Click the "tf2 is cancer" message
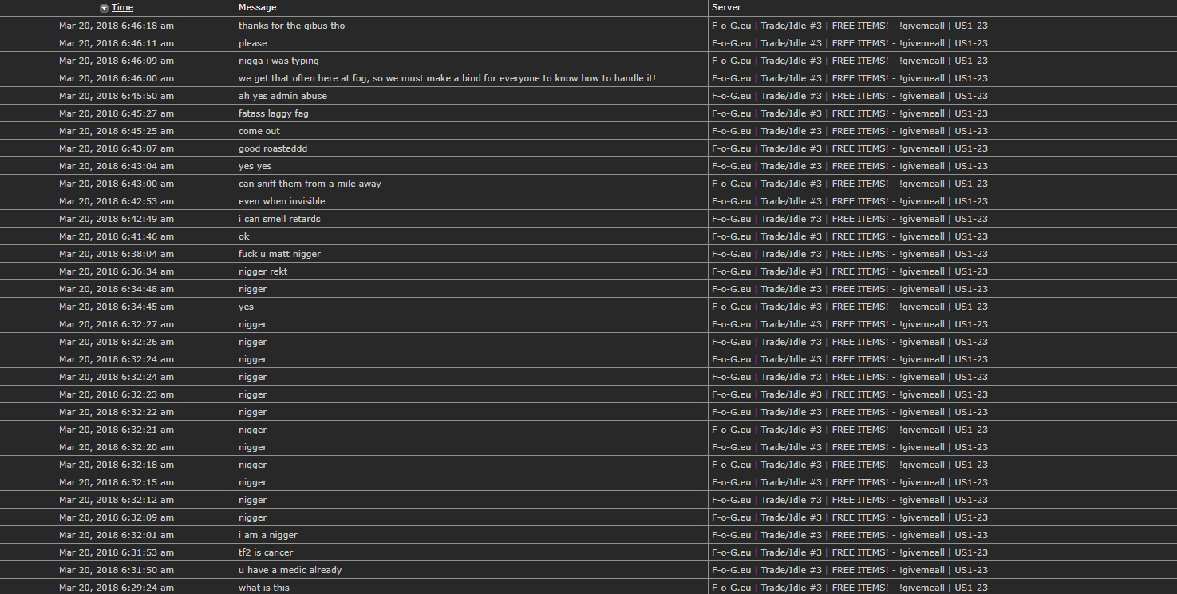1177x594 pixels. (266, 552)
